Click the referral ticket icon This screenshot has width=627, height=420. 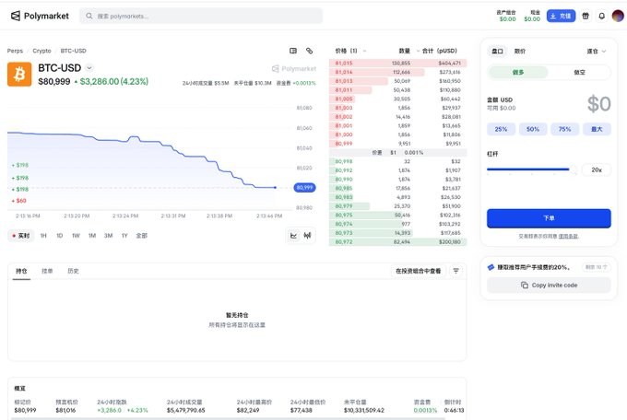point(491,267)
